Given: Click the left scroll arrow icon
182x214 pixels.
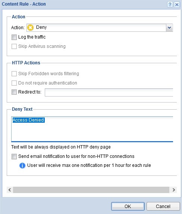Looking at the screenshot, I should click(10, 190).
